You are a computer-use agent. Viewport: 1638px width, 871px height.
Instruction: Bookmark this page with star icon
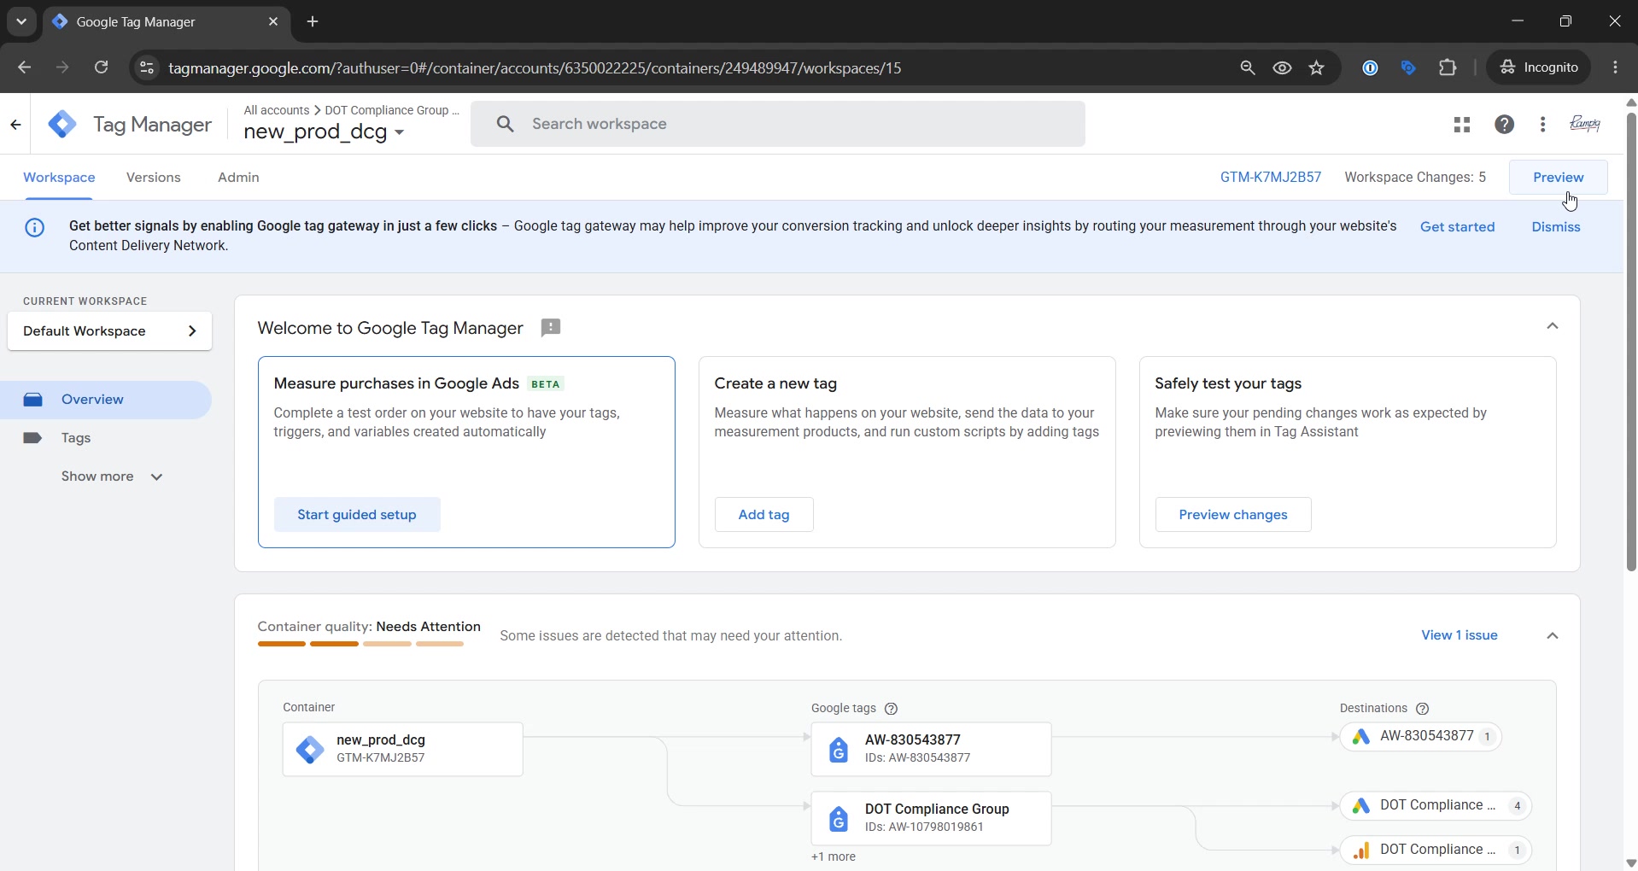coord(1316,67)
